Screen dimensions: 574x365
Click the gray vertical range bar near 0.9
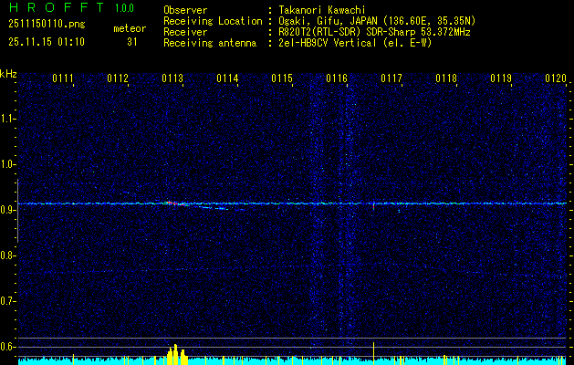[17, 211]
